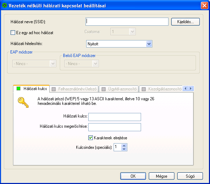
Task: Click the 'EAP módszer' group label
Action: (21, 52)
